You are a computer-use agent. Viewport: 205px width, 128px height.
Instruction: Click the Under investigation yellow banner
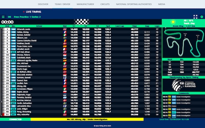pyautogui.click(x=87, y=119)
